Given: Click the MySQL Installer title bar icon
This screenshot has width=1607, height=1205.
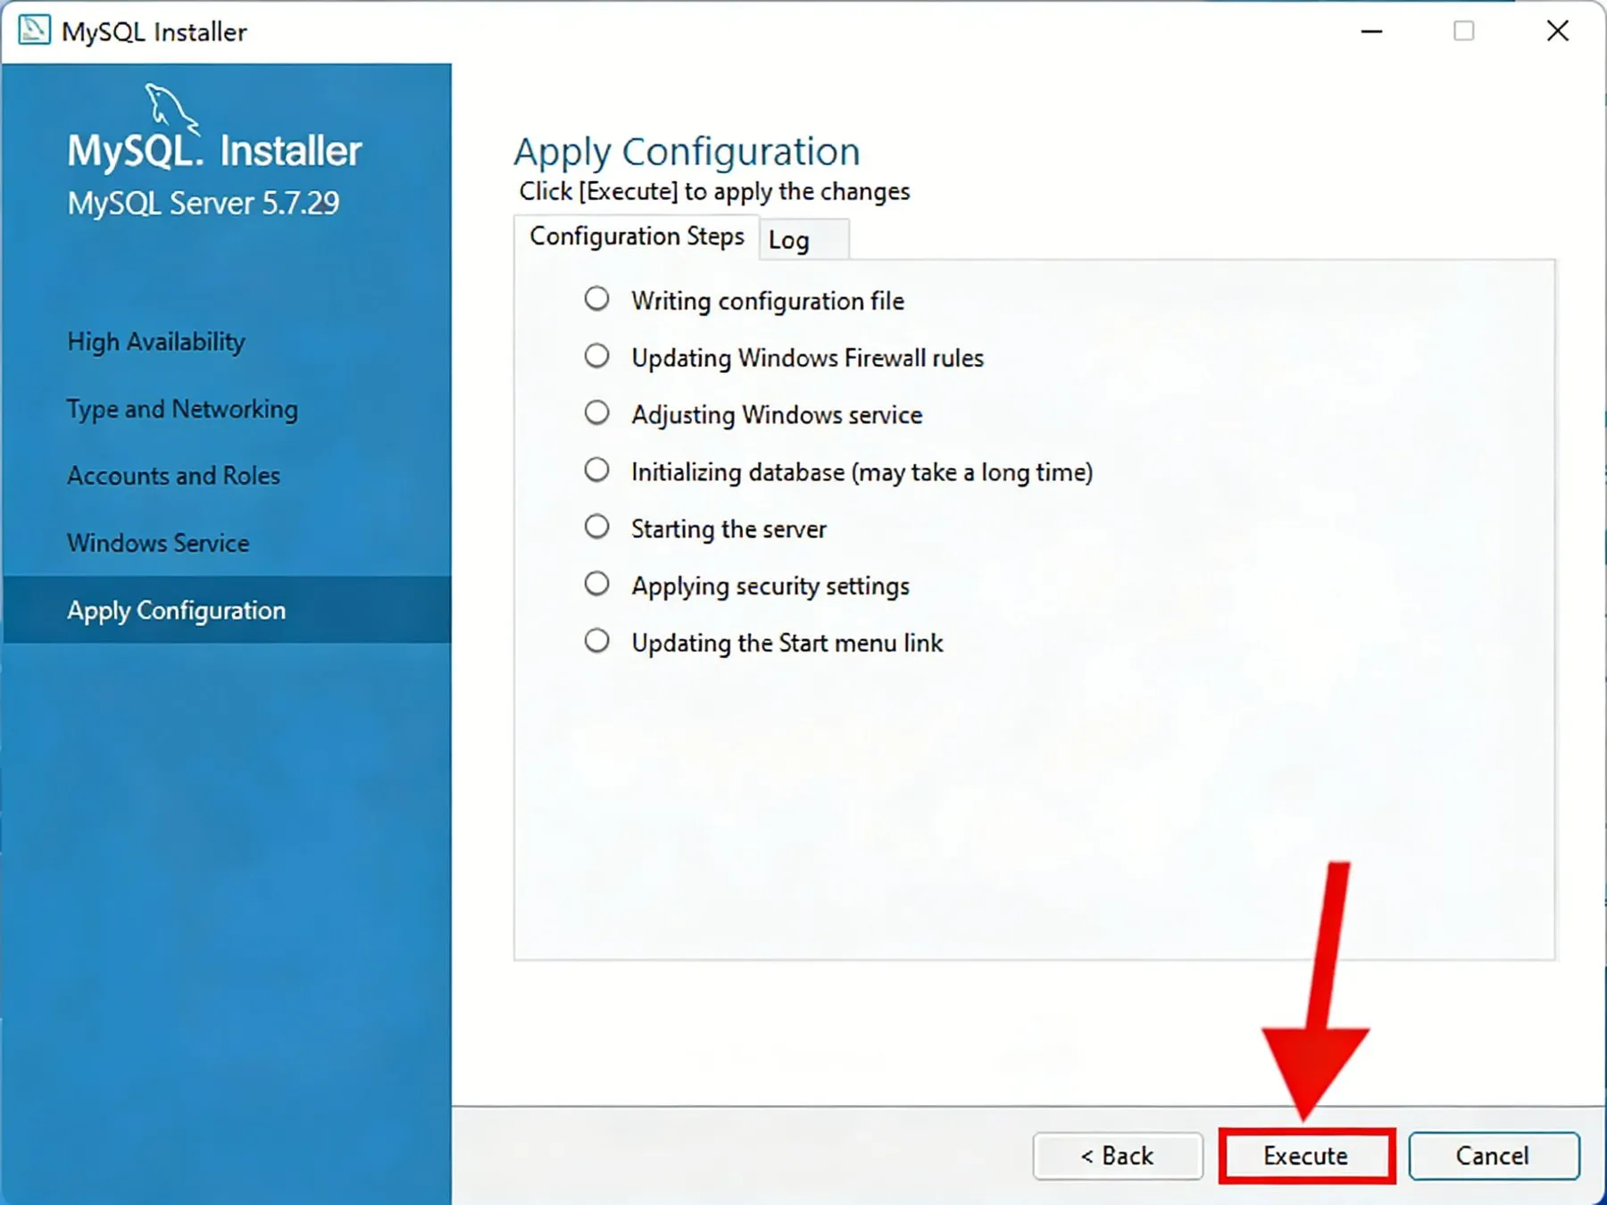Looking at the screenshot, I should point(34,30).
